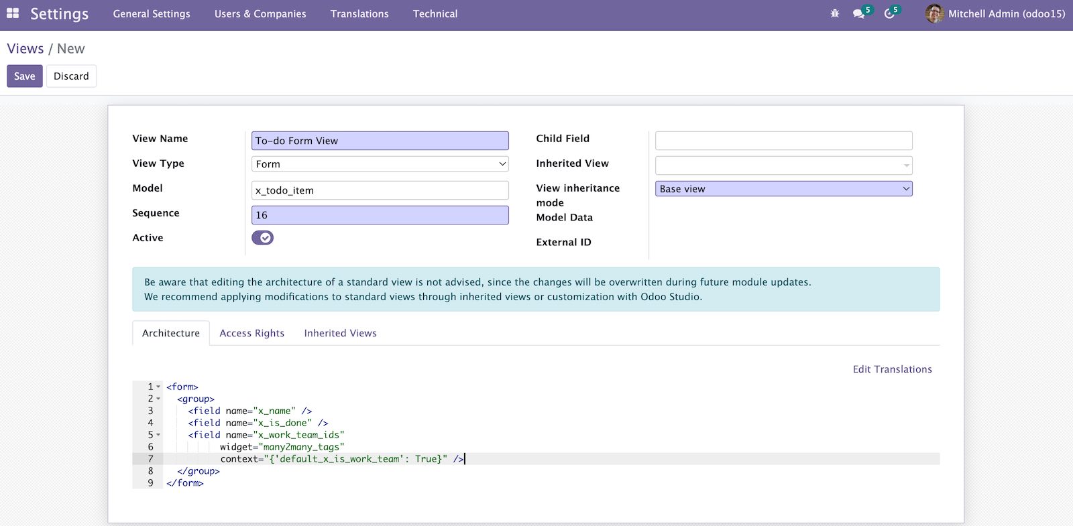This screenshot has width=1073, height=526.
Task: Toggle the Active switch off
Action: tap(262, 238)
